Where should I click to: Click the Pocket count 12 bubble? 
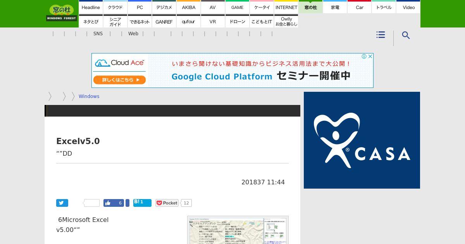point(186,203)
